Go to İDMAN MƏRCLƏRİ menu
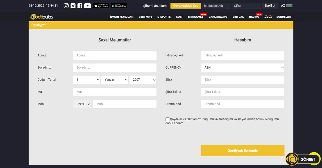 point(122,17)
